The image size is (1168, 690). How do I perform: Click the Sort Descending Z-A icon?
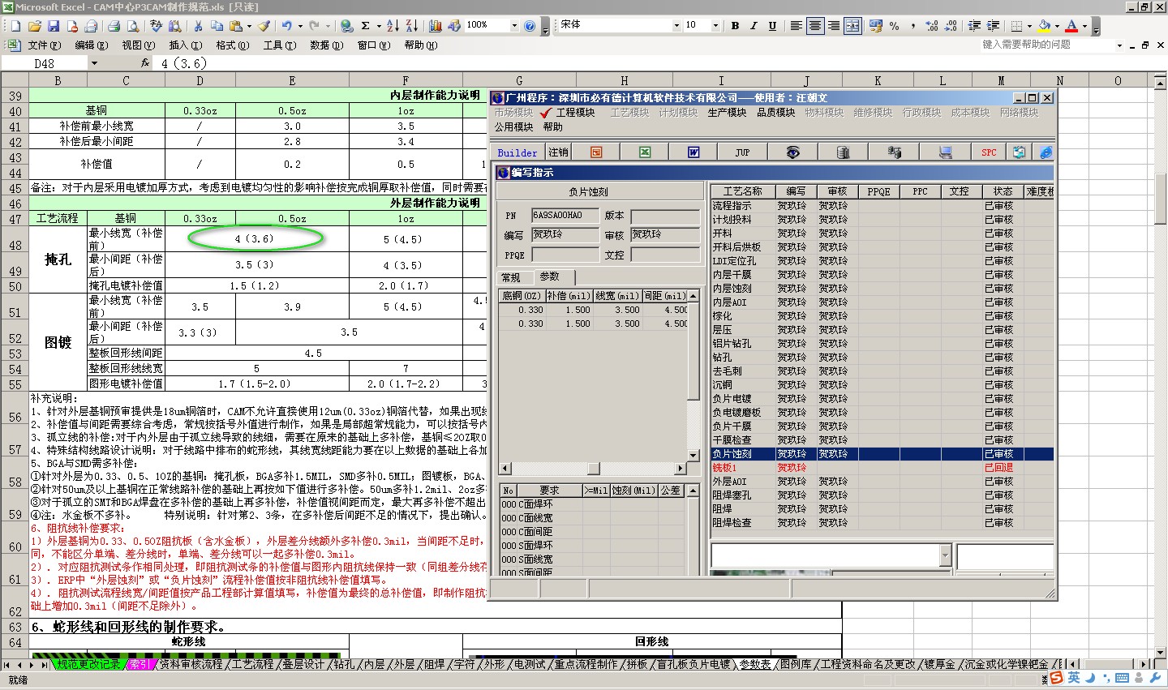coord(414,26)
